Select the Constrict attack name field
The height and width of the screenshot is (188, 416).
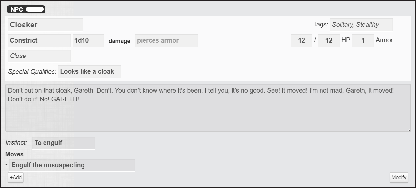pos(39,40)
